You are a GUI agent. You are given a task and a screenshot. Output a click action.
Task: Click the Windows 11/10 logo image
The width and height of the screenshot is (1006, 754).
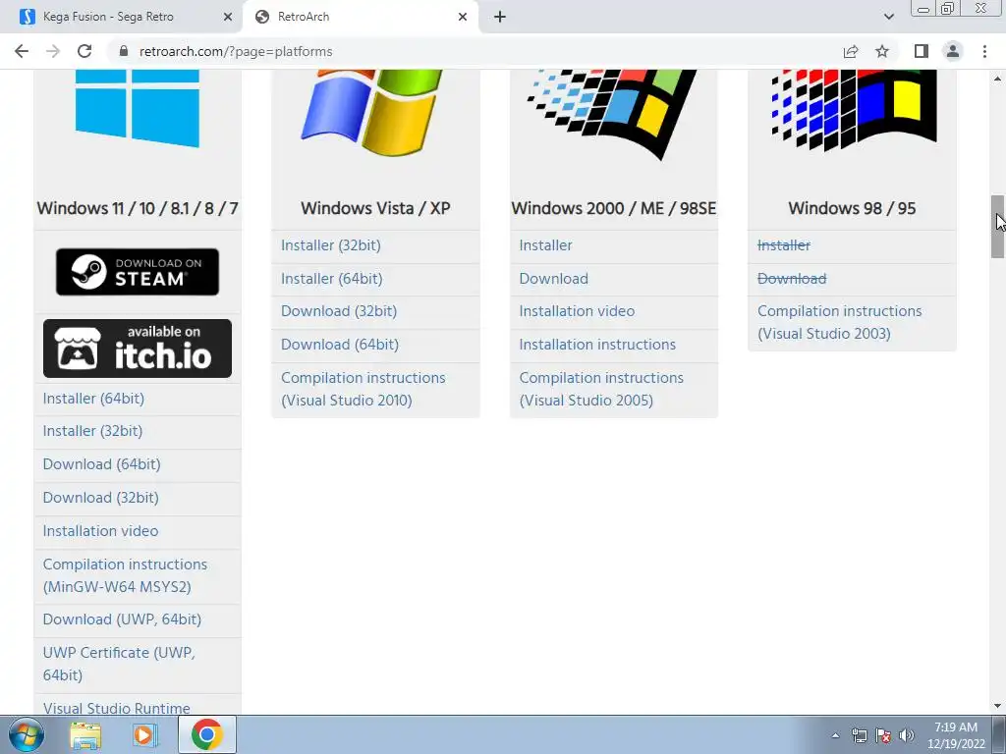138,108
